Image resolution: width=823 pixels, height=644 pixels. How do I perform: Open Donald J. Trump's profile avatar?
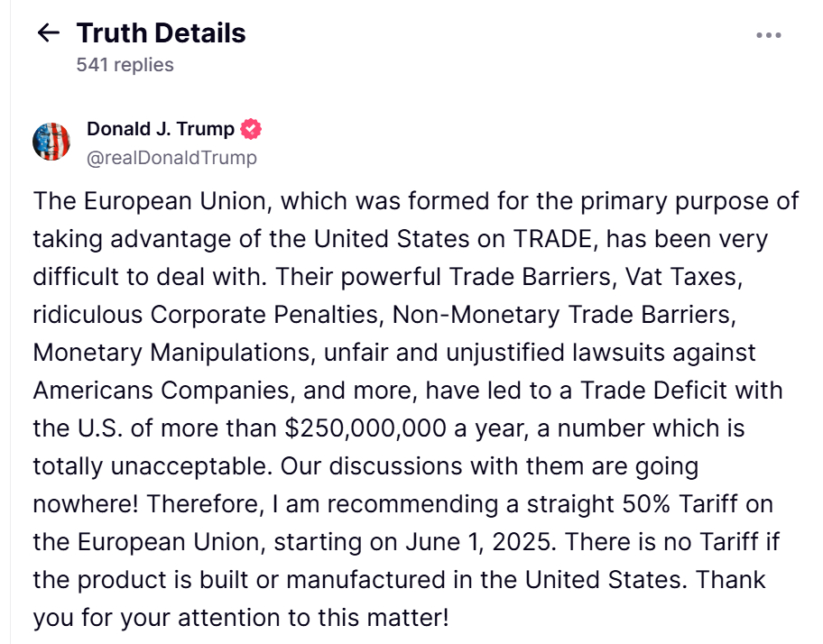(x=51, y=142)
